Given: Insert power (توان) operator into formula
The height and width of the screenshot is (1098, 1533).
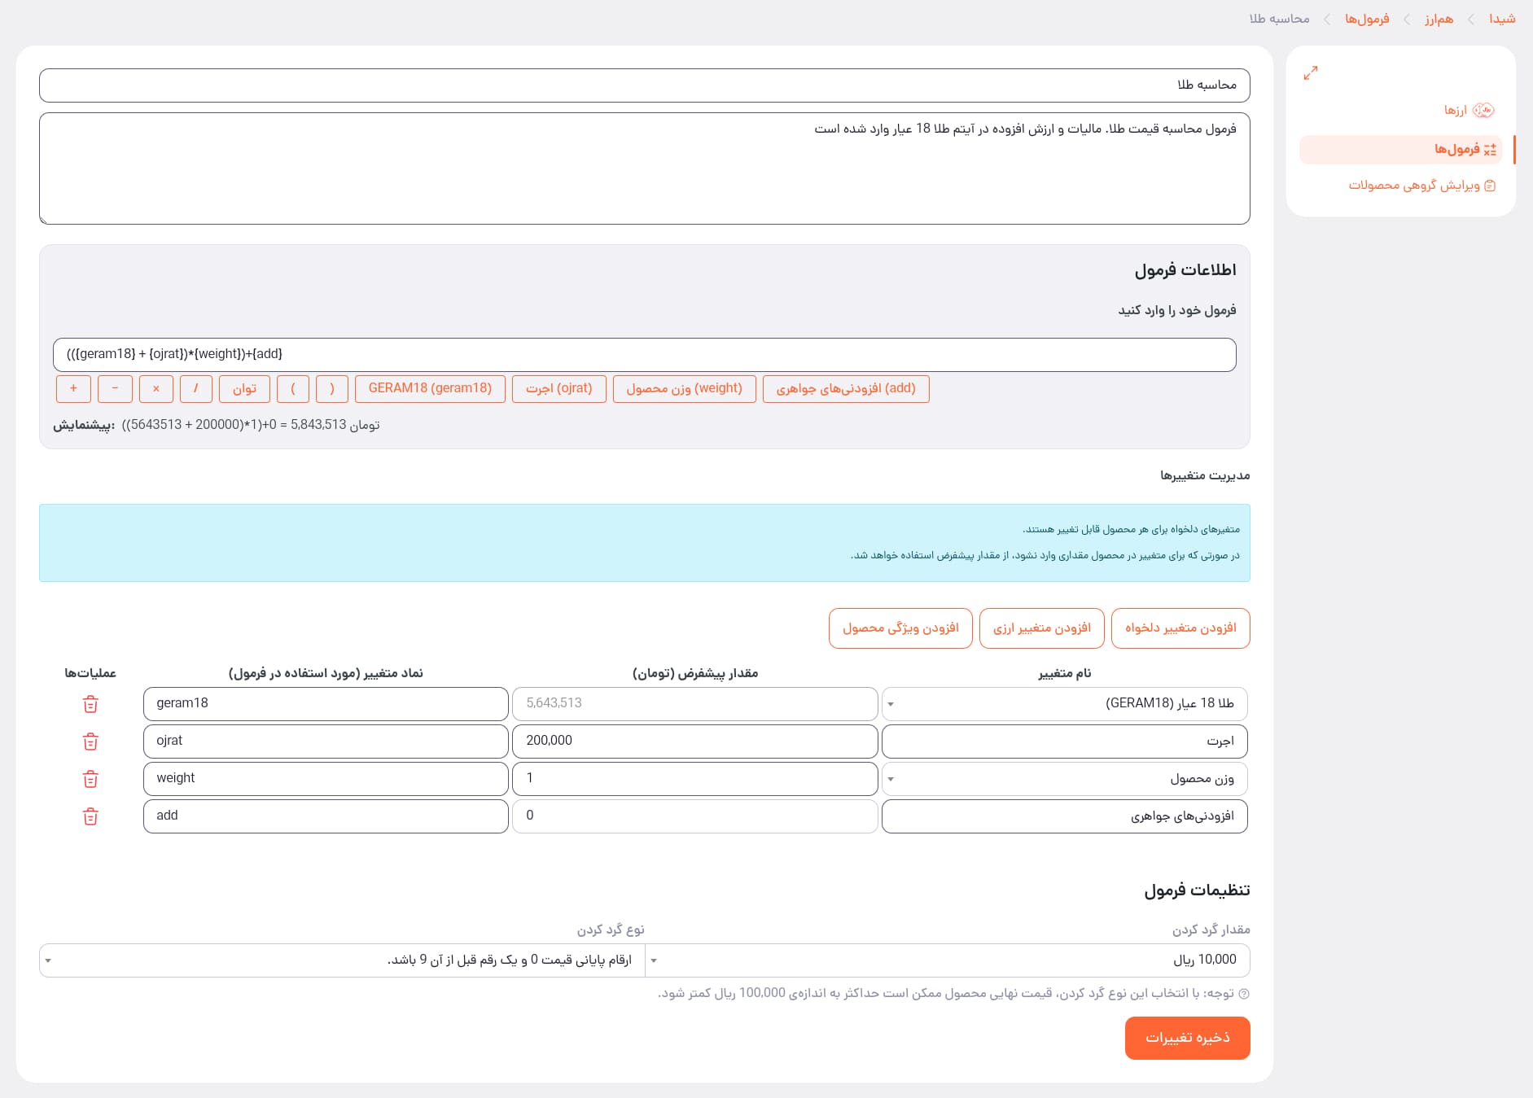Looking at the screenshot, I should [244, 389].
